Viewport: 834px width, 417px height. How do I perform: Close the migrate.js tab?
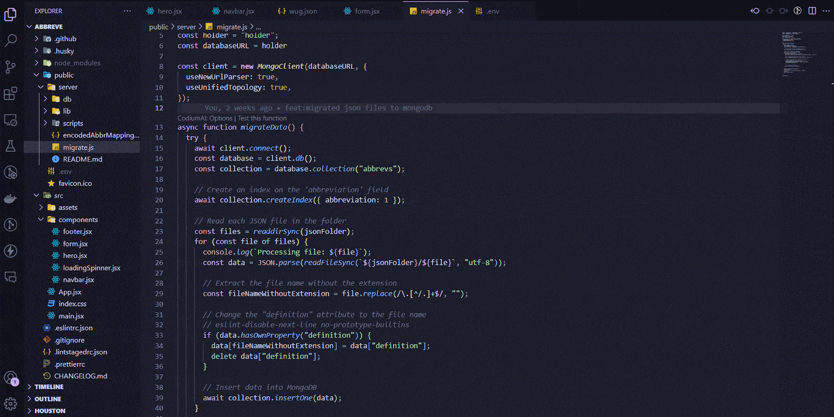461,11
